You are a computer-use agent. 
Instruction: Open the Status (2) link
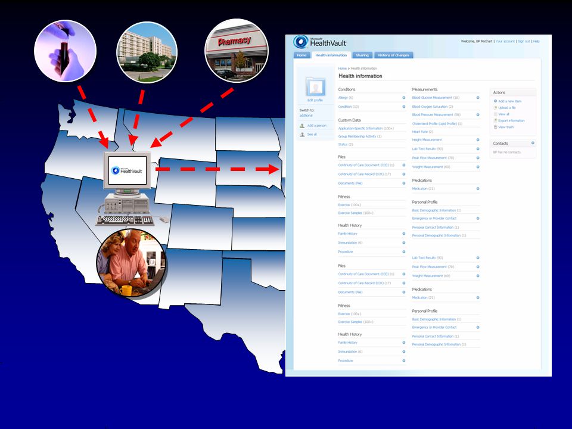[x=346, y=144]
